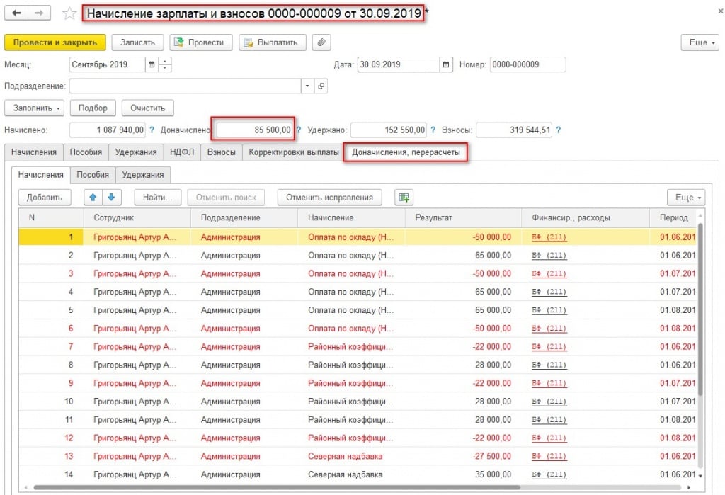Image resolution: width=725 pixels, height=495 pixels.
Task: Open the Заполнить dropdown button
Action: tap(34, 108)
